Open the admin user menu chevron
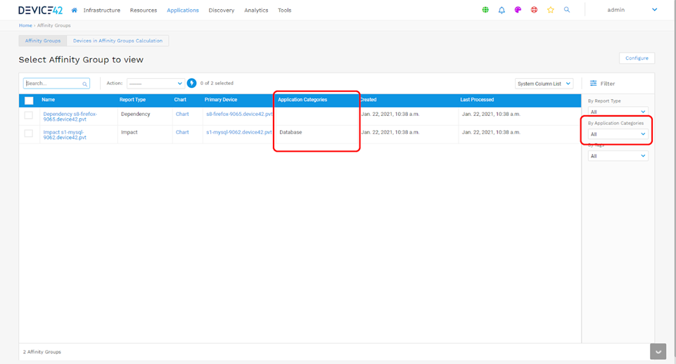Screen dimensions: 676x364 pyautogui.click(x=654, y=11)
